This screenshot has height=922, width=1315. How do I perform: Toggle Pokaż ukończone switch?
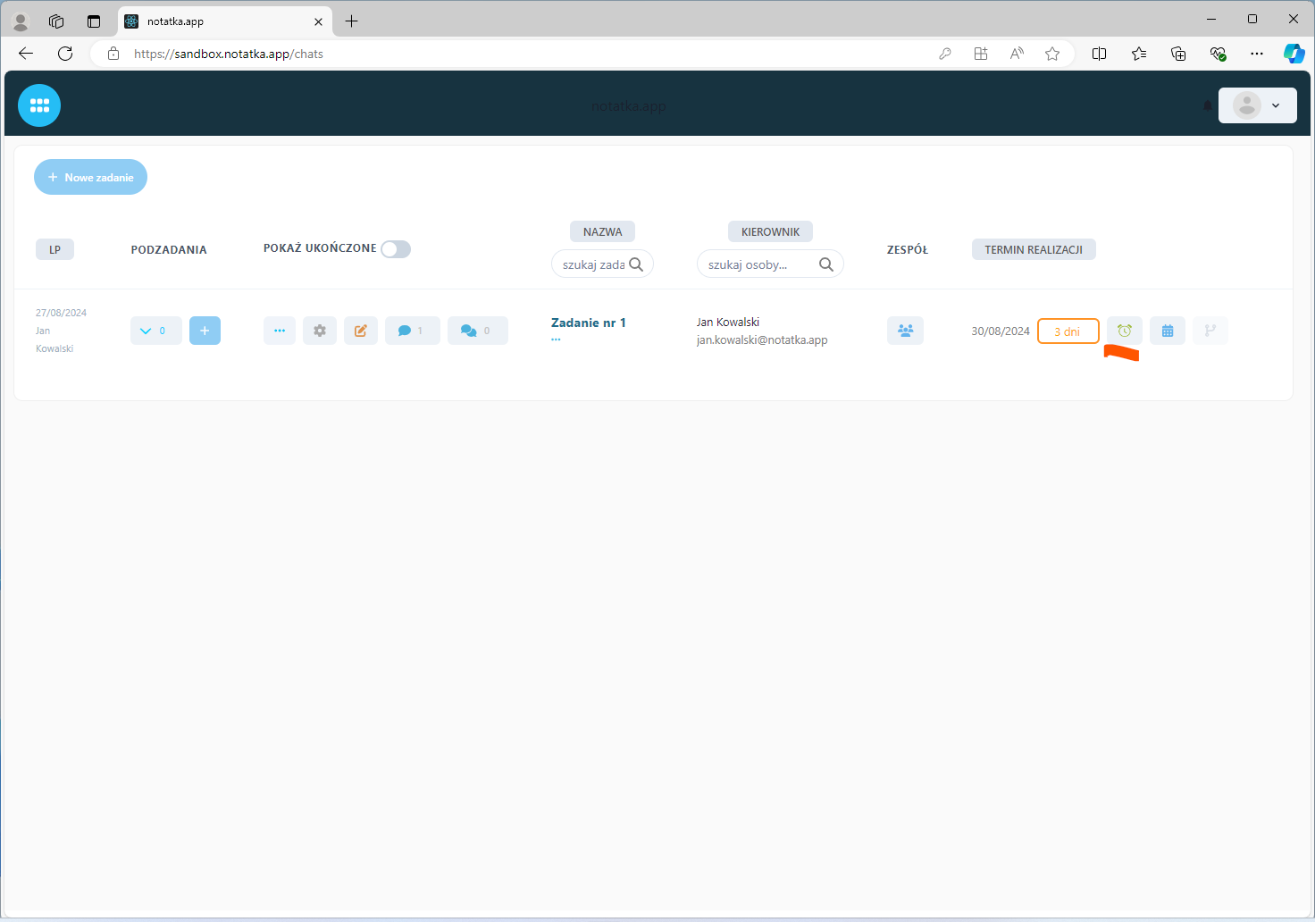(396, 249)
